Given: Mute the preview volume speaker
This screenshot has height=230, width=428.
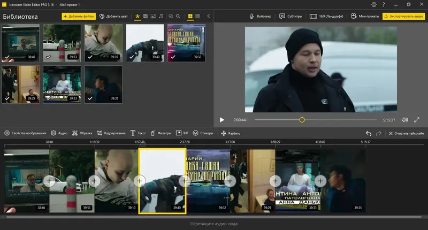Looking at the screenshot, I should [x=404, y=120].
